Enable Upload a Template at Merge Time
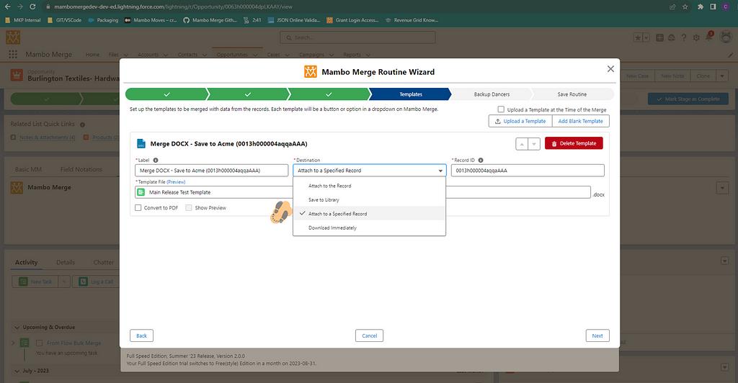This screenshot has height=383, width=738. [501, 109]
